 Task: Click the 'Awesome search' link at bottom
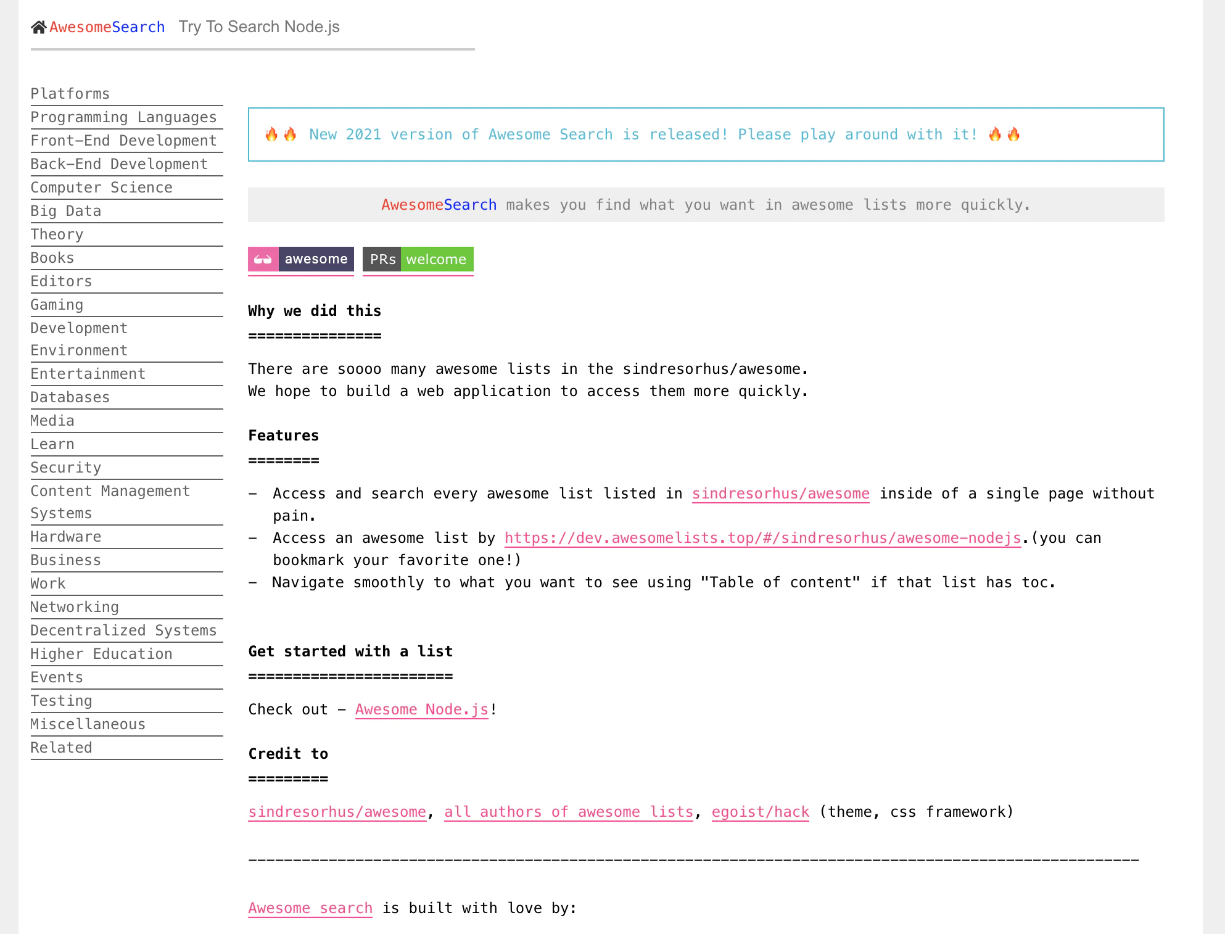[310, 908]
